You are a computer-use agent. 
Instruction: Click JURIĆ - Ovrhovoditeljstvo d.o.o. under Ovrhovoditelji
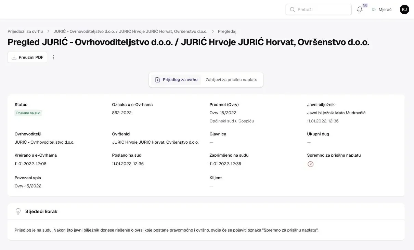tap(44, 142)
